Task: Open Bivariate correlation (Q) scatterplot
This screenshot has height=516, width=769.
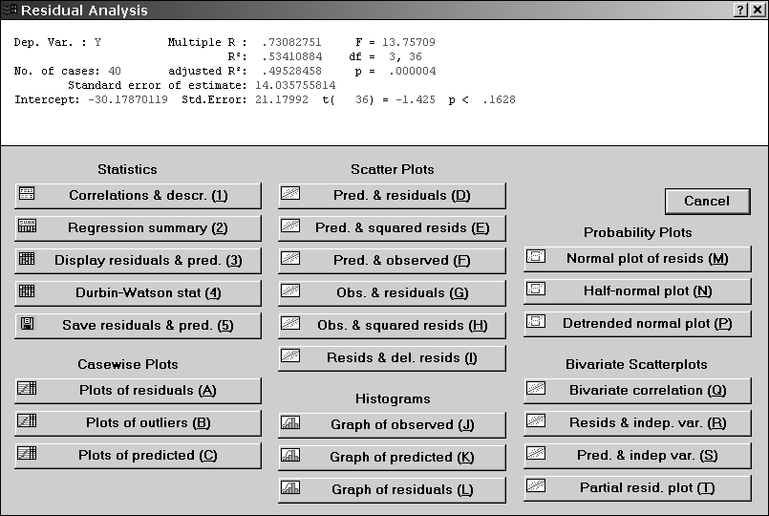Action: (x=637, y=391)
